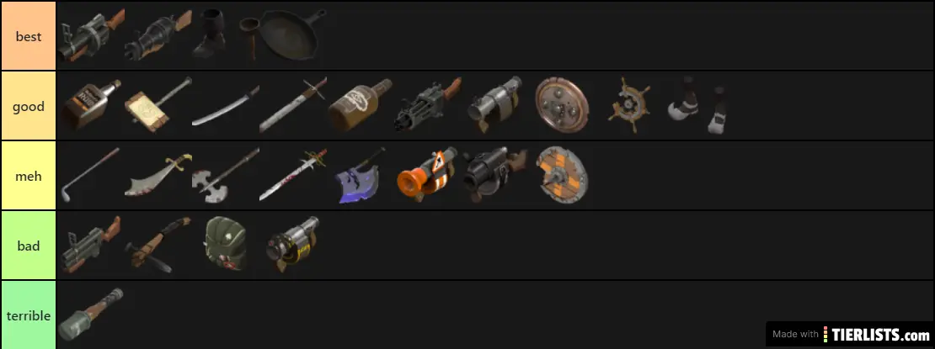
Task: Open the TIERLISTS.com watermark link
Action: tap(850, 334)
